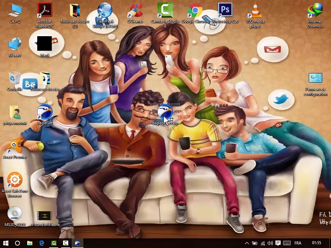Open FlashPeak Slimjet (64 bit) shortcut
This screenshot has height=248, width=331.
click(105, 15)
